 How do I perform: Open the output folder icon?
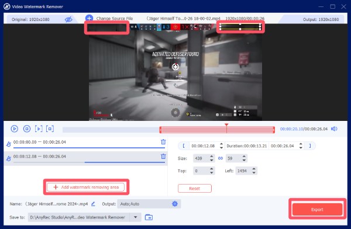click(x=149, y=217)
